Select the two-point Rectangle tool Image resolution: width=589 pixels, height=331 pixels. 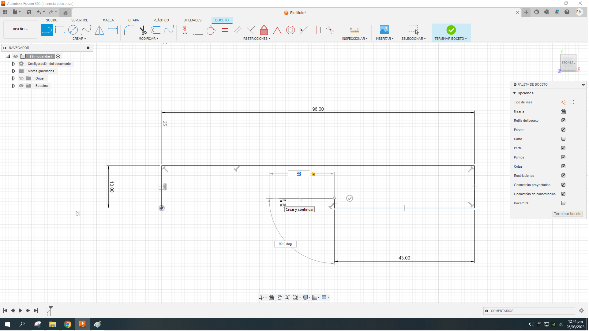[60, 30]
